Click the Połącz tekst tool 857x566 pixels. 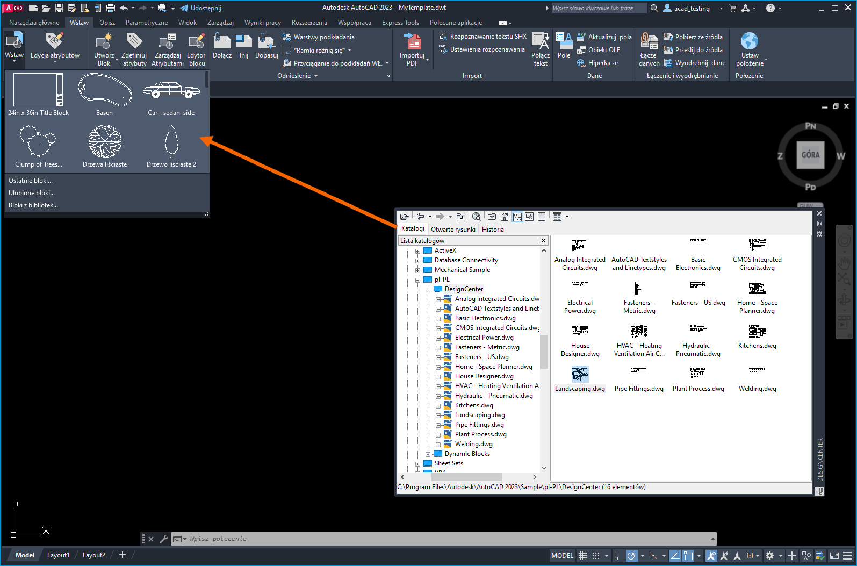[541, 49]
